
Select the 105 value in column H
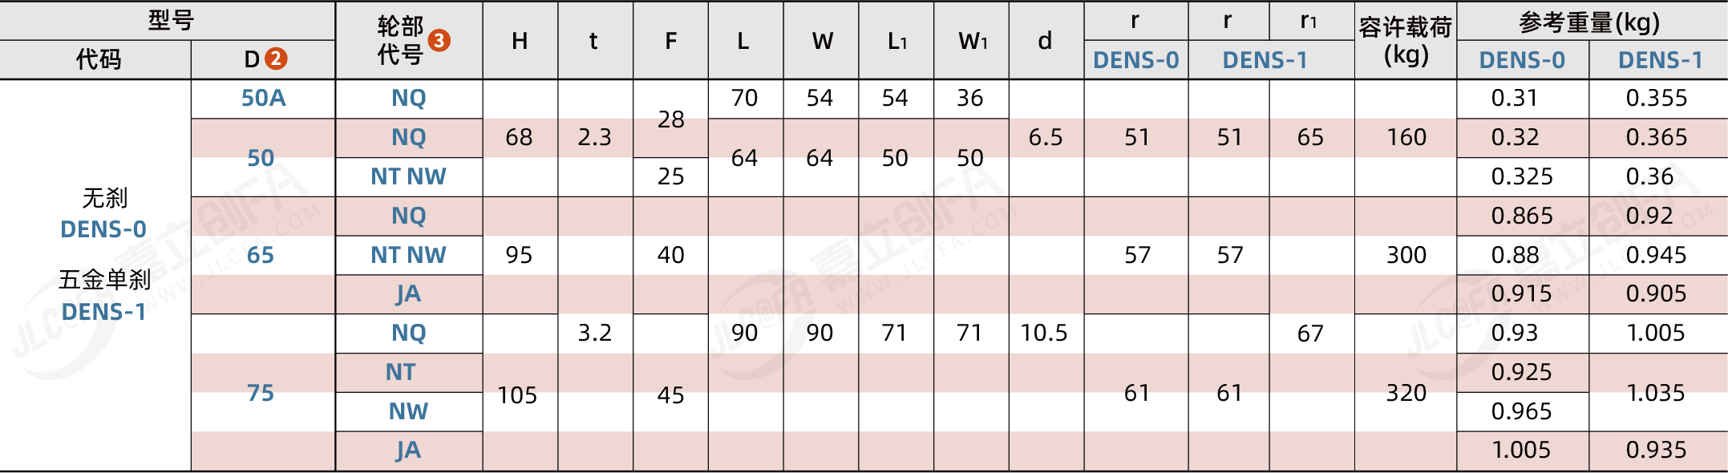[517, 394]
